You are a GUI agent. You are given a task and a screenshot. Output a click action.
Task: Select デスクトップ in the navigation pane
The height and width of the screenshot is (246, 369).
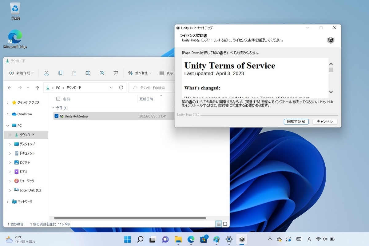tap(27, 144)
